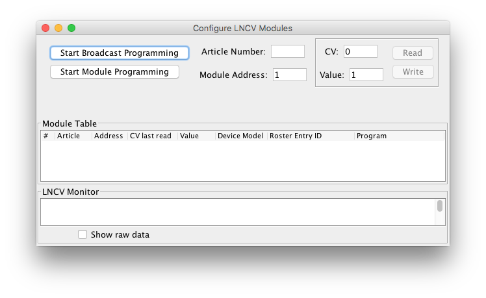Screen dimensions: 486x298
Task: Select the Roster Entry ID column header
Action: pyautogui.click(x=310, y=136)
